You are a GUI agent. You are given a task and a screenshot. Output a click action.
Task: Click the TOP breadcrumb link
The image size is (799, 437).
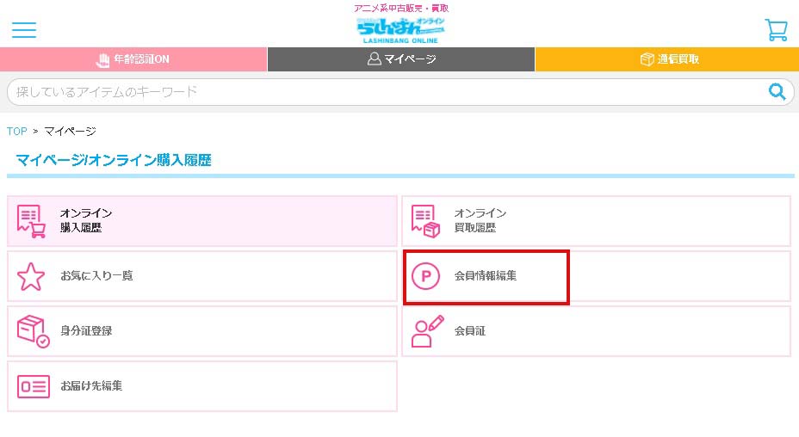(17, 132)
